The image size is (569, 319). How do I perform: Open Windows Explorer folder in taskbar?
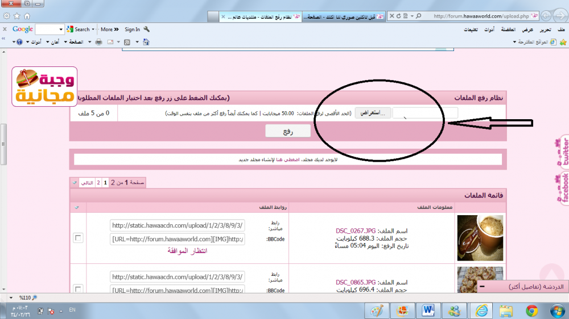tap(506, 310)
